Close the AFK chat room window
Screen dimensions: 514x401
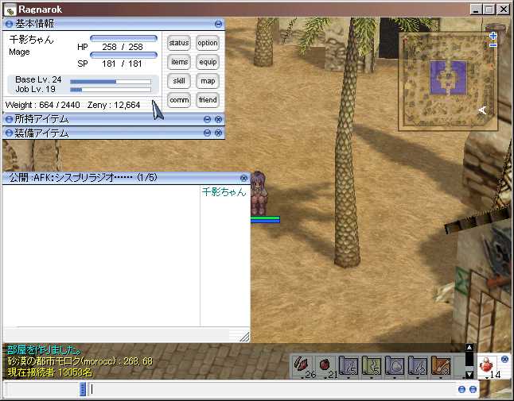(243, 178)
